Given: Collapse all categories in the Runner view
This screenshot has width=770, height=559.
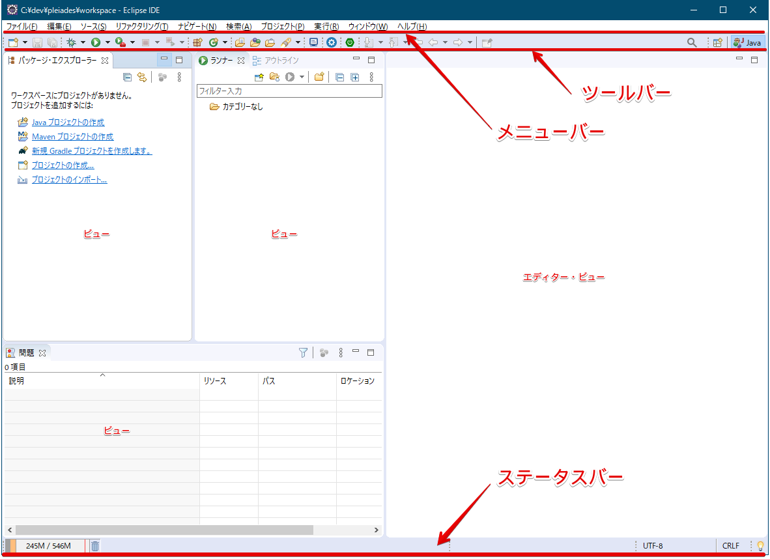Looking at the screenshot, I should pos(339,77).
